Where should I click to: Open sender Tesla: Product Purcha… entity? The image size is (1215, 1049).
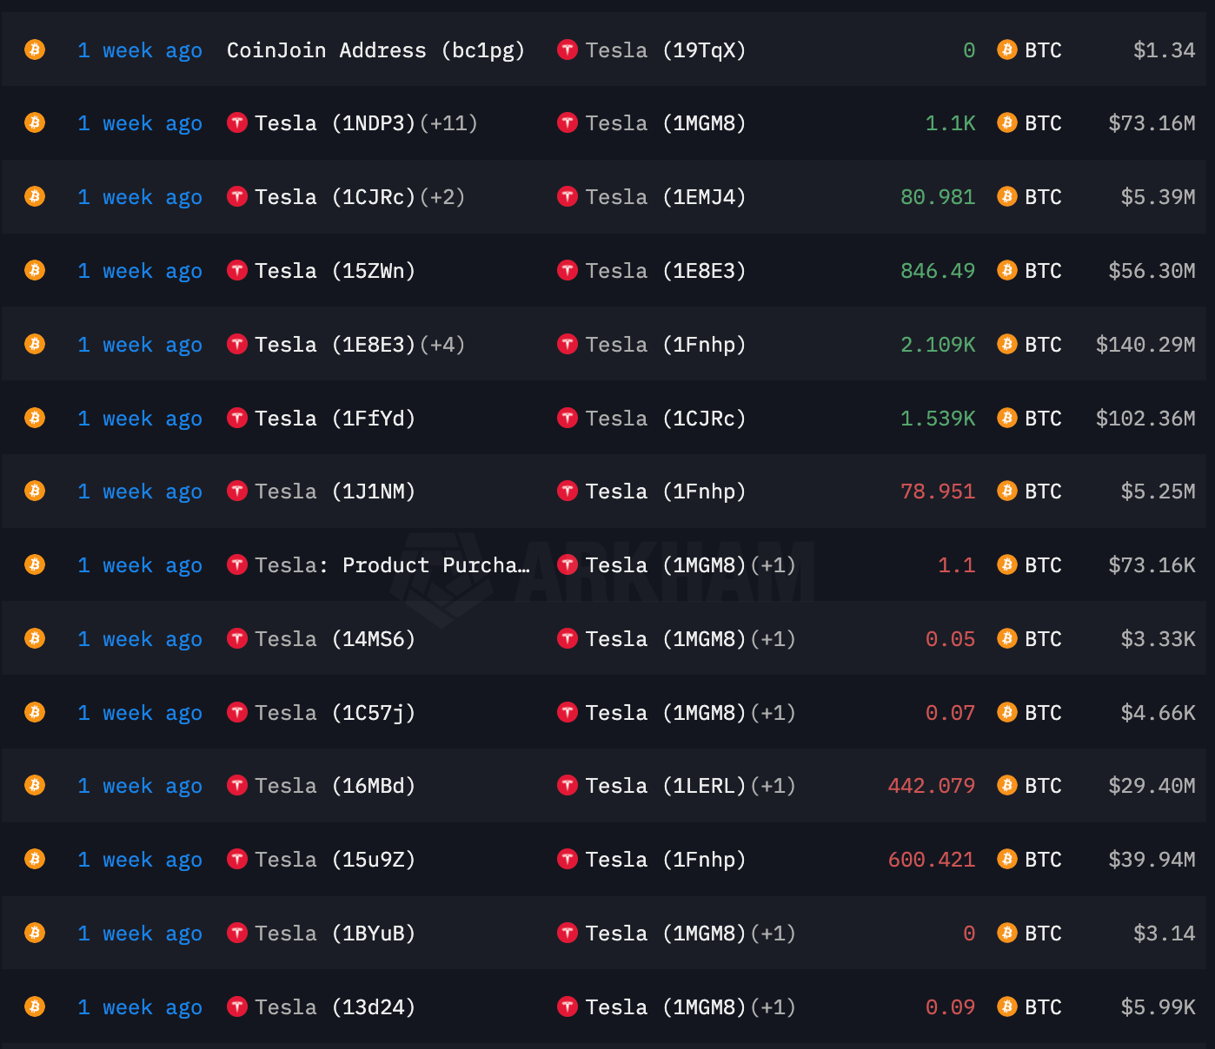393,565
